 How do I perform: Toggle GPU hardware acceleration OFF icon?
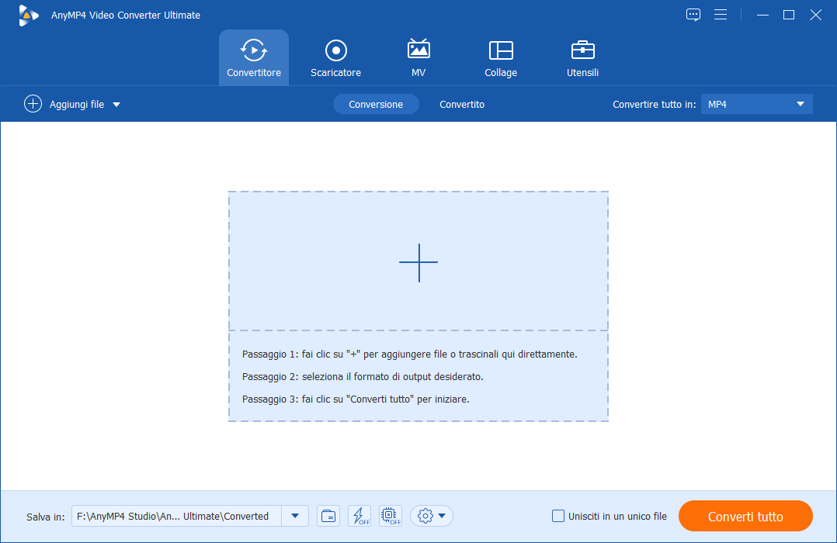[x=391, y=516]
